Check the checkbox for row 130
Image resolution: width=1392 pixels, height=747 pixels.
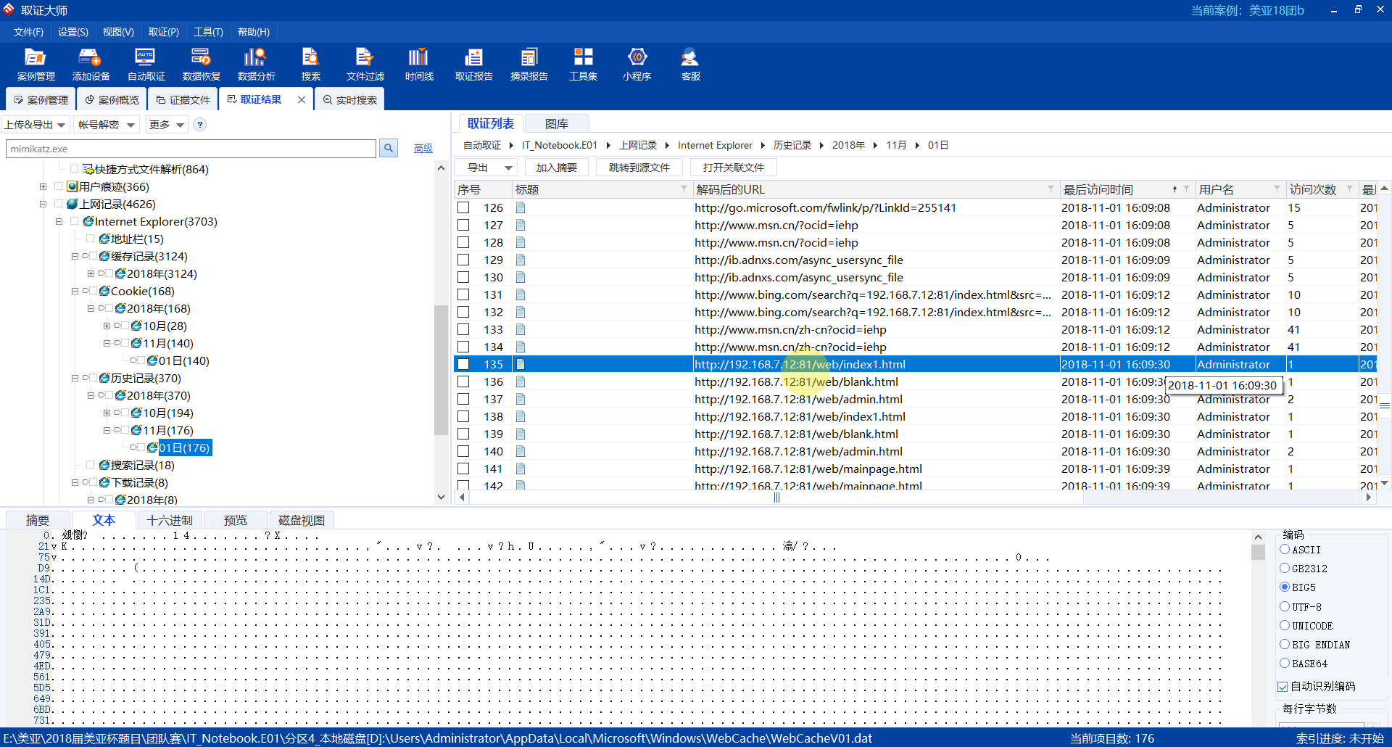tap(463, 277)
